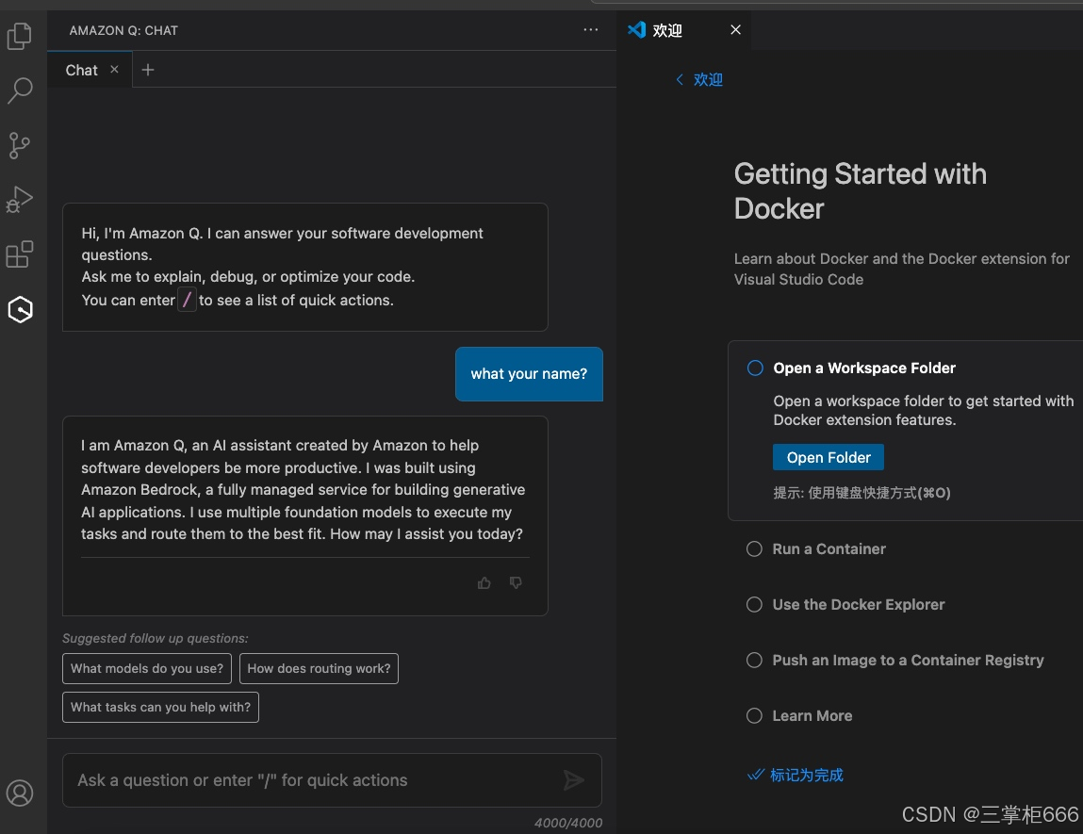Give thumbs up to Amazon Q's answer
This screenshot has width=1083, height=834.
coord(484,583)
